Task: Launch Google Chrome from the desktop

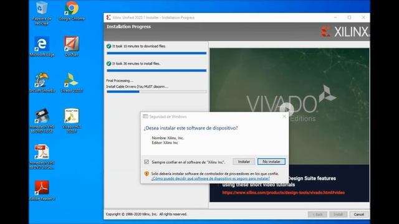Action: 72,11
